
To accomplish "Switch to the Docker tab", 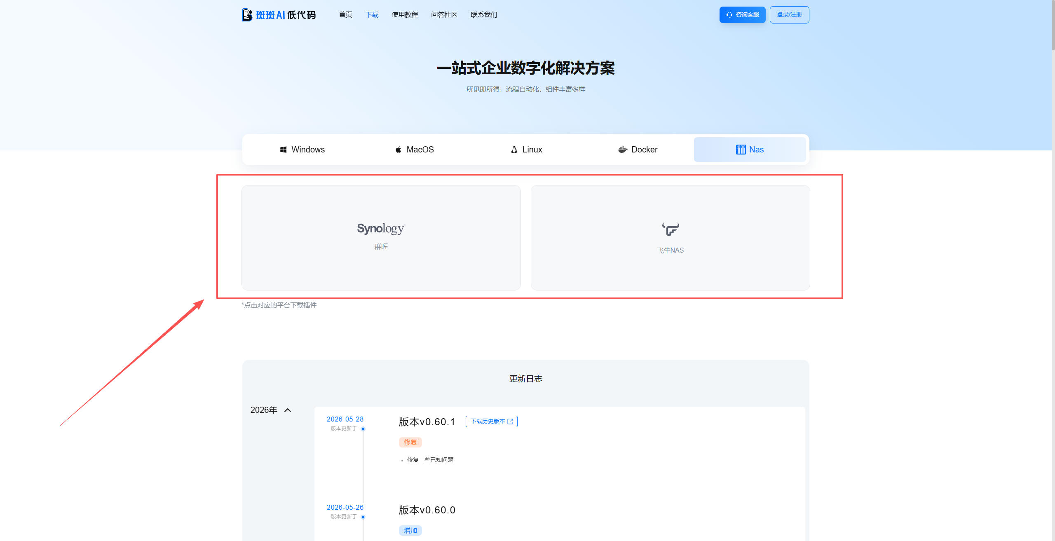I will 638,150.
